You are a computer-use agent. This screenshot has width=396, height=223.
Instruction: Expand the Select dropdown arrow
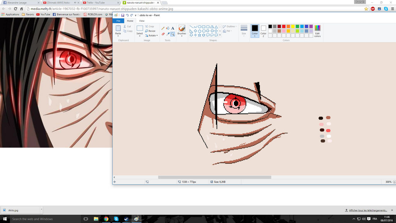(140, 36)
